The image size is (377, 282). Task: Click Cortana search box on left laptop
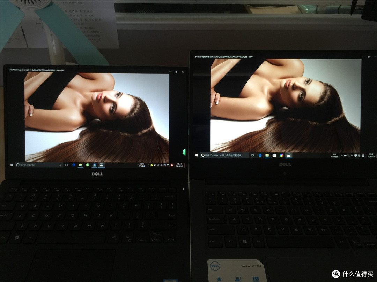38,165
